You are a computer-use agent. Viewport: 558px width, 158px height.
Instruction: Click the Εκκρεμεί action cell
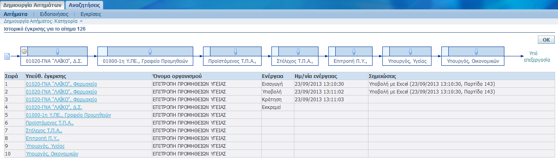(x=278, y=107)
